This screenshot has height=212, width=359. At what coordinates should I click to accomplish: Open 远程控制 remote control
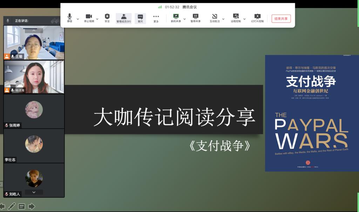pos(236,18)
